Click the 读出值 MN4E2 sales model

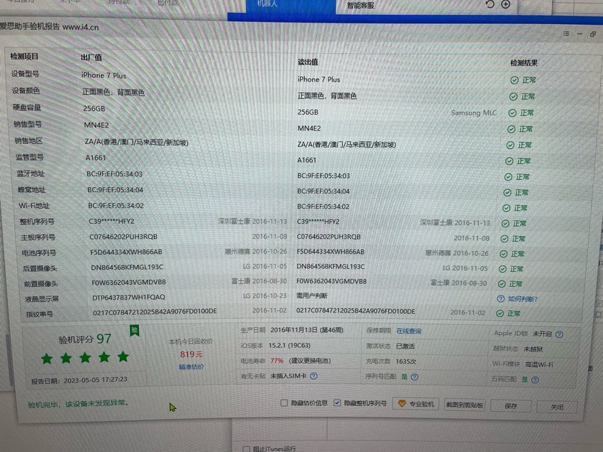point(309,128)
